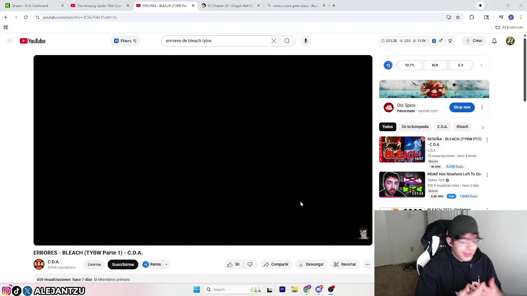This screenshot has width=527, height=296.
Task: Click the vidIQ trophy icon
Action: 450,41
